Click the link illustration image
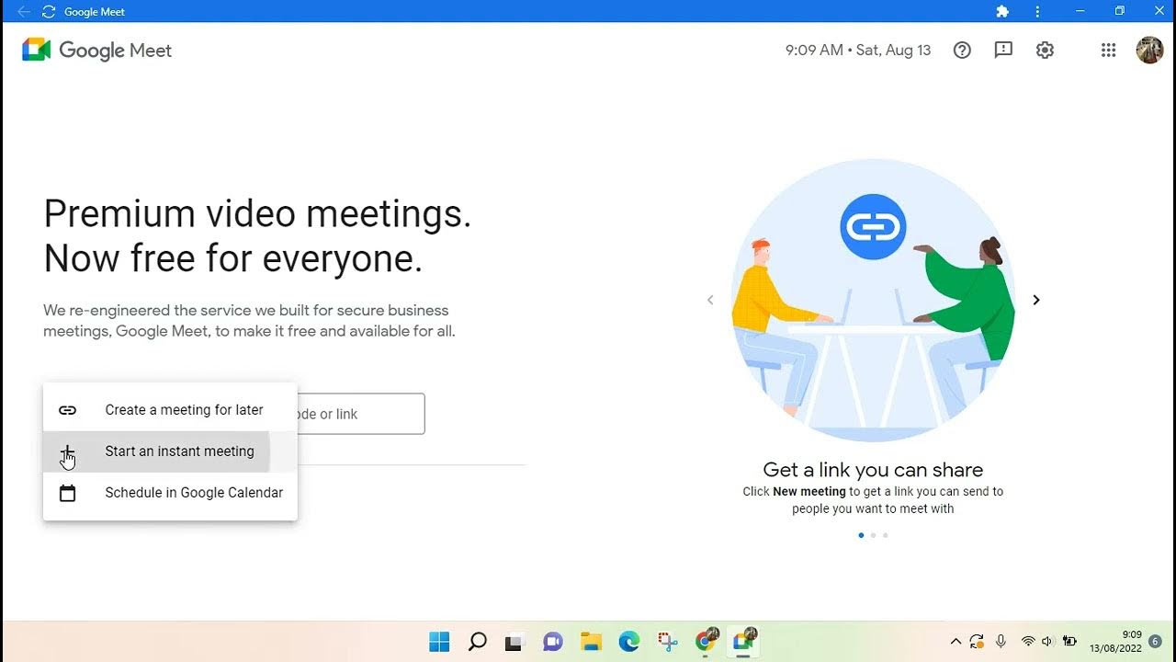This screenshot has width=1176, height=662. pyautogui.click(x=873, y=301)
